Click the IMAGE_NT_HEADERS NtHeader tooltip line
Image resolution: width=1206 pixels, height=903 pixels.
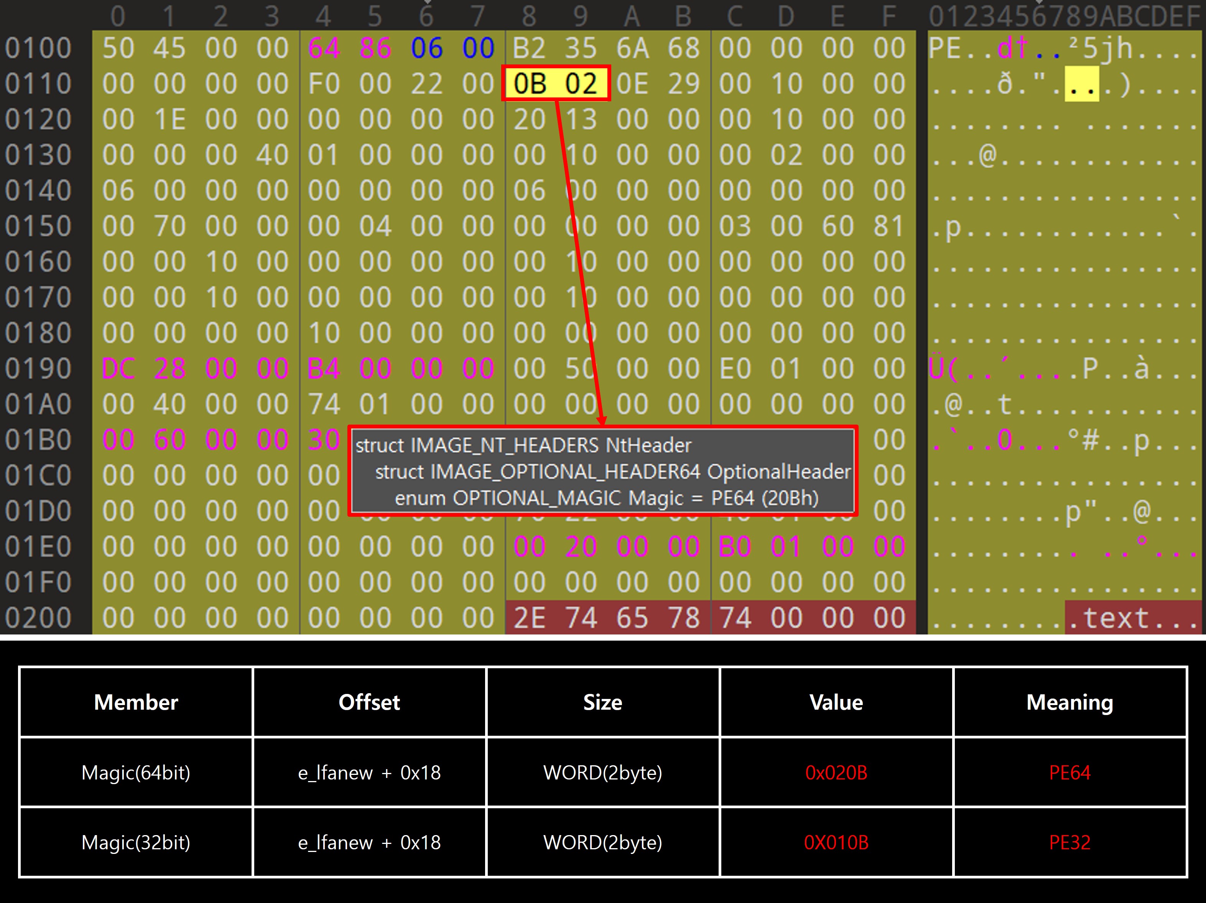coord(523,445)
